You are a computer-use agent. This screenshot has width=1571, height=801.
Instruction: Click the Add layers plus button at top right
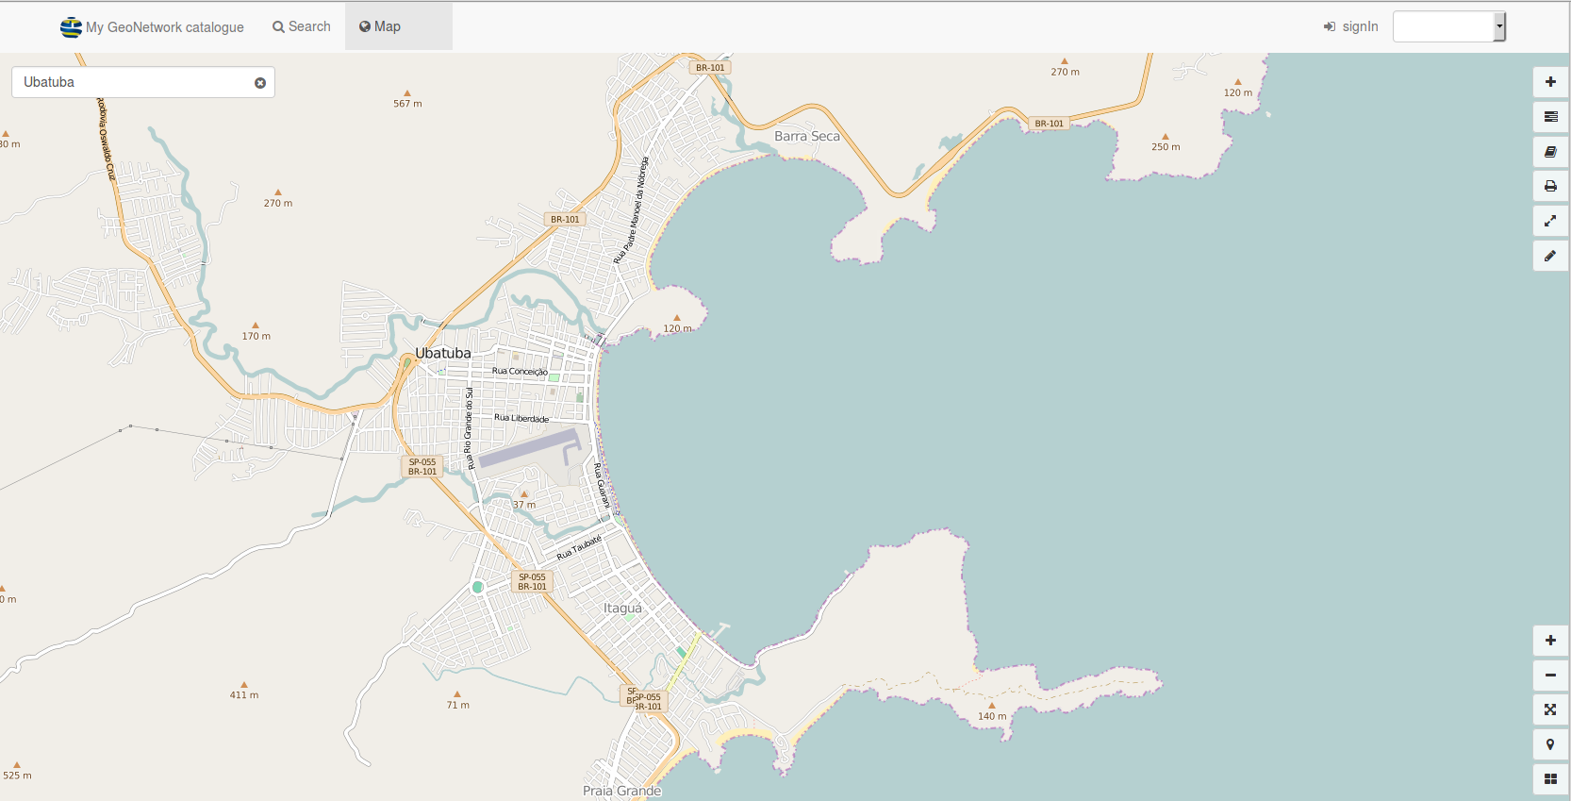click(1550, 82)
